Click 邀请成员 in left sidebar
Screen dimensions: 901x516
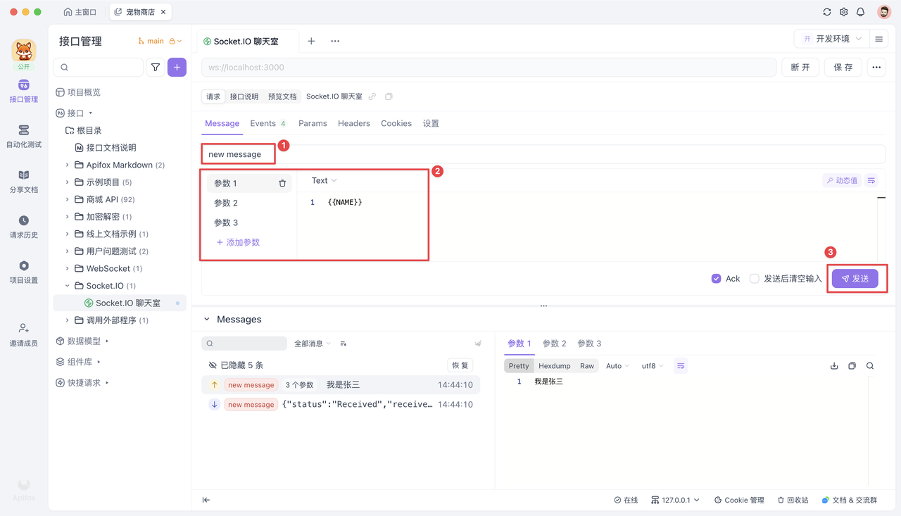(x=24, y=334)
